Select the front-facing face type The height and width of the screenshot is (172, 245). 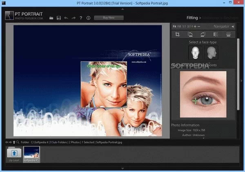(195, 52)
